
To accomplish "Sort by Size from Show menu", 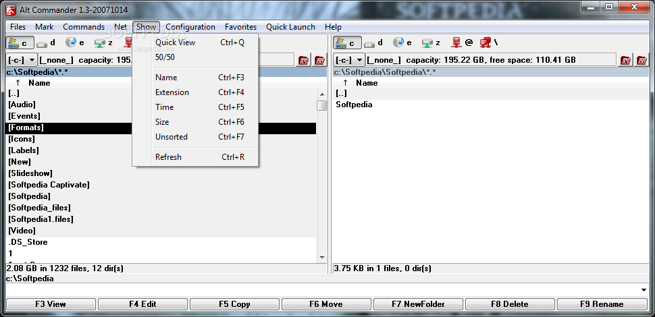I will [195, 122].
